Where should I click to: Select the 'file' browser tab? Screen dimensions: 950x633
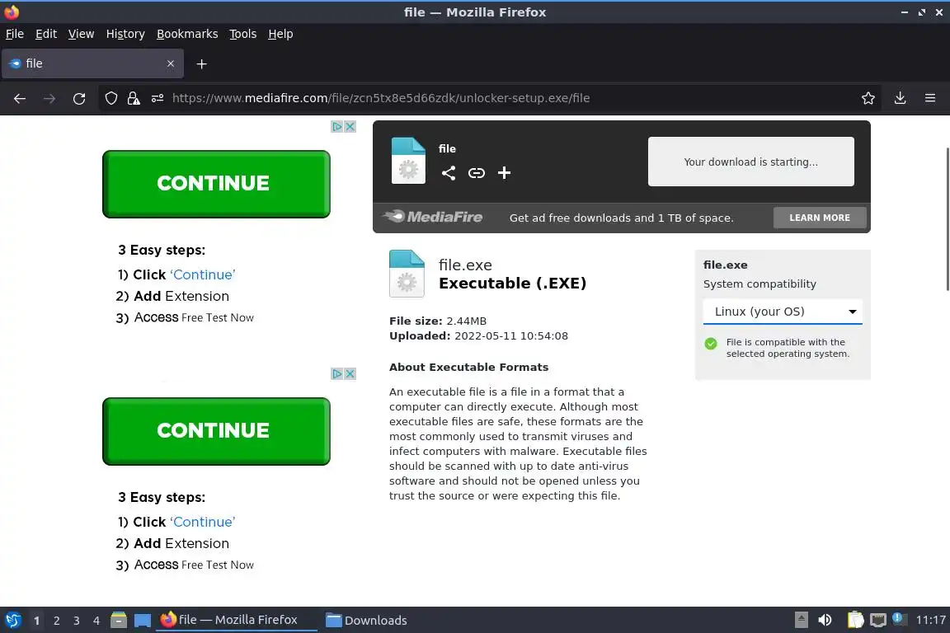pyautogui.click(x=92, y=63)
